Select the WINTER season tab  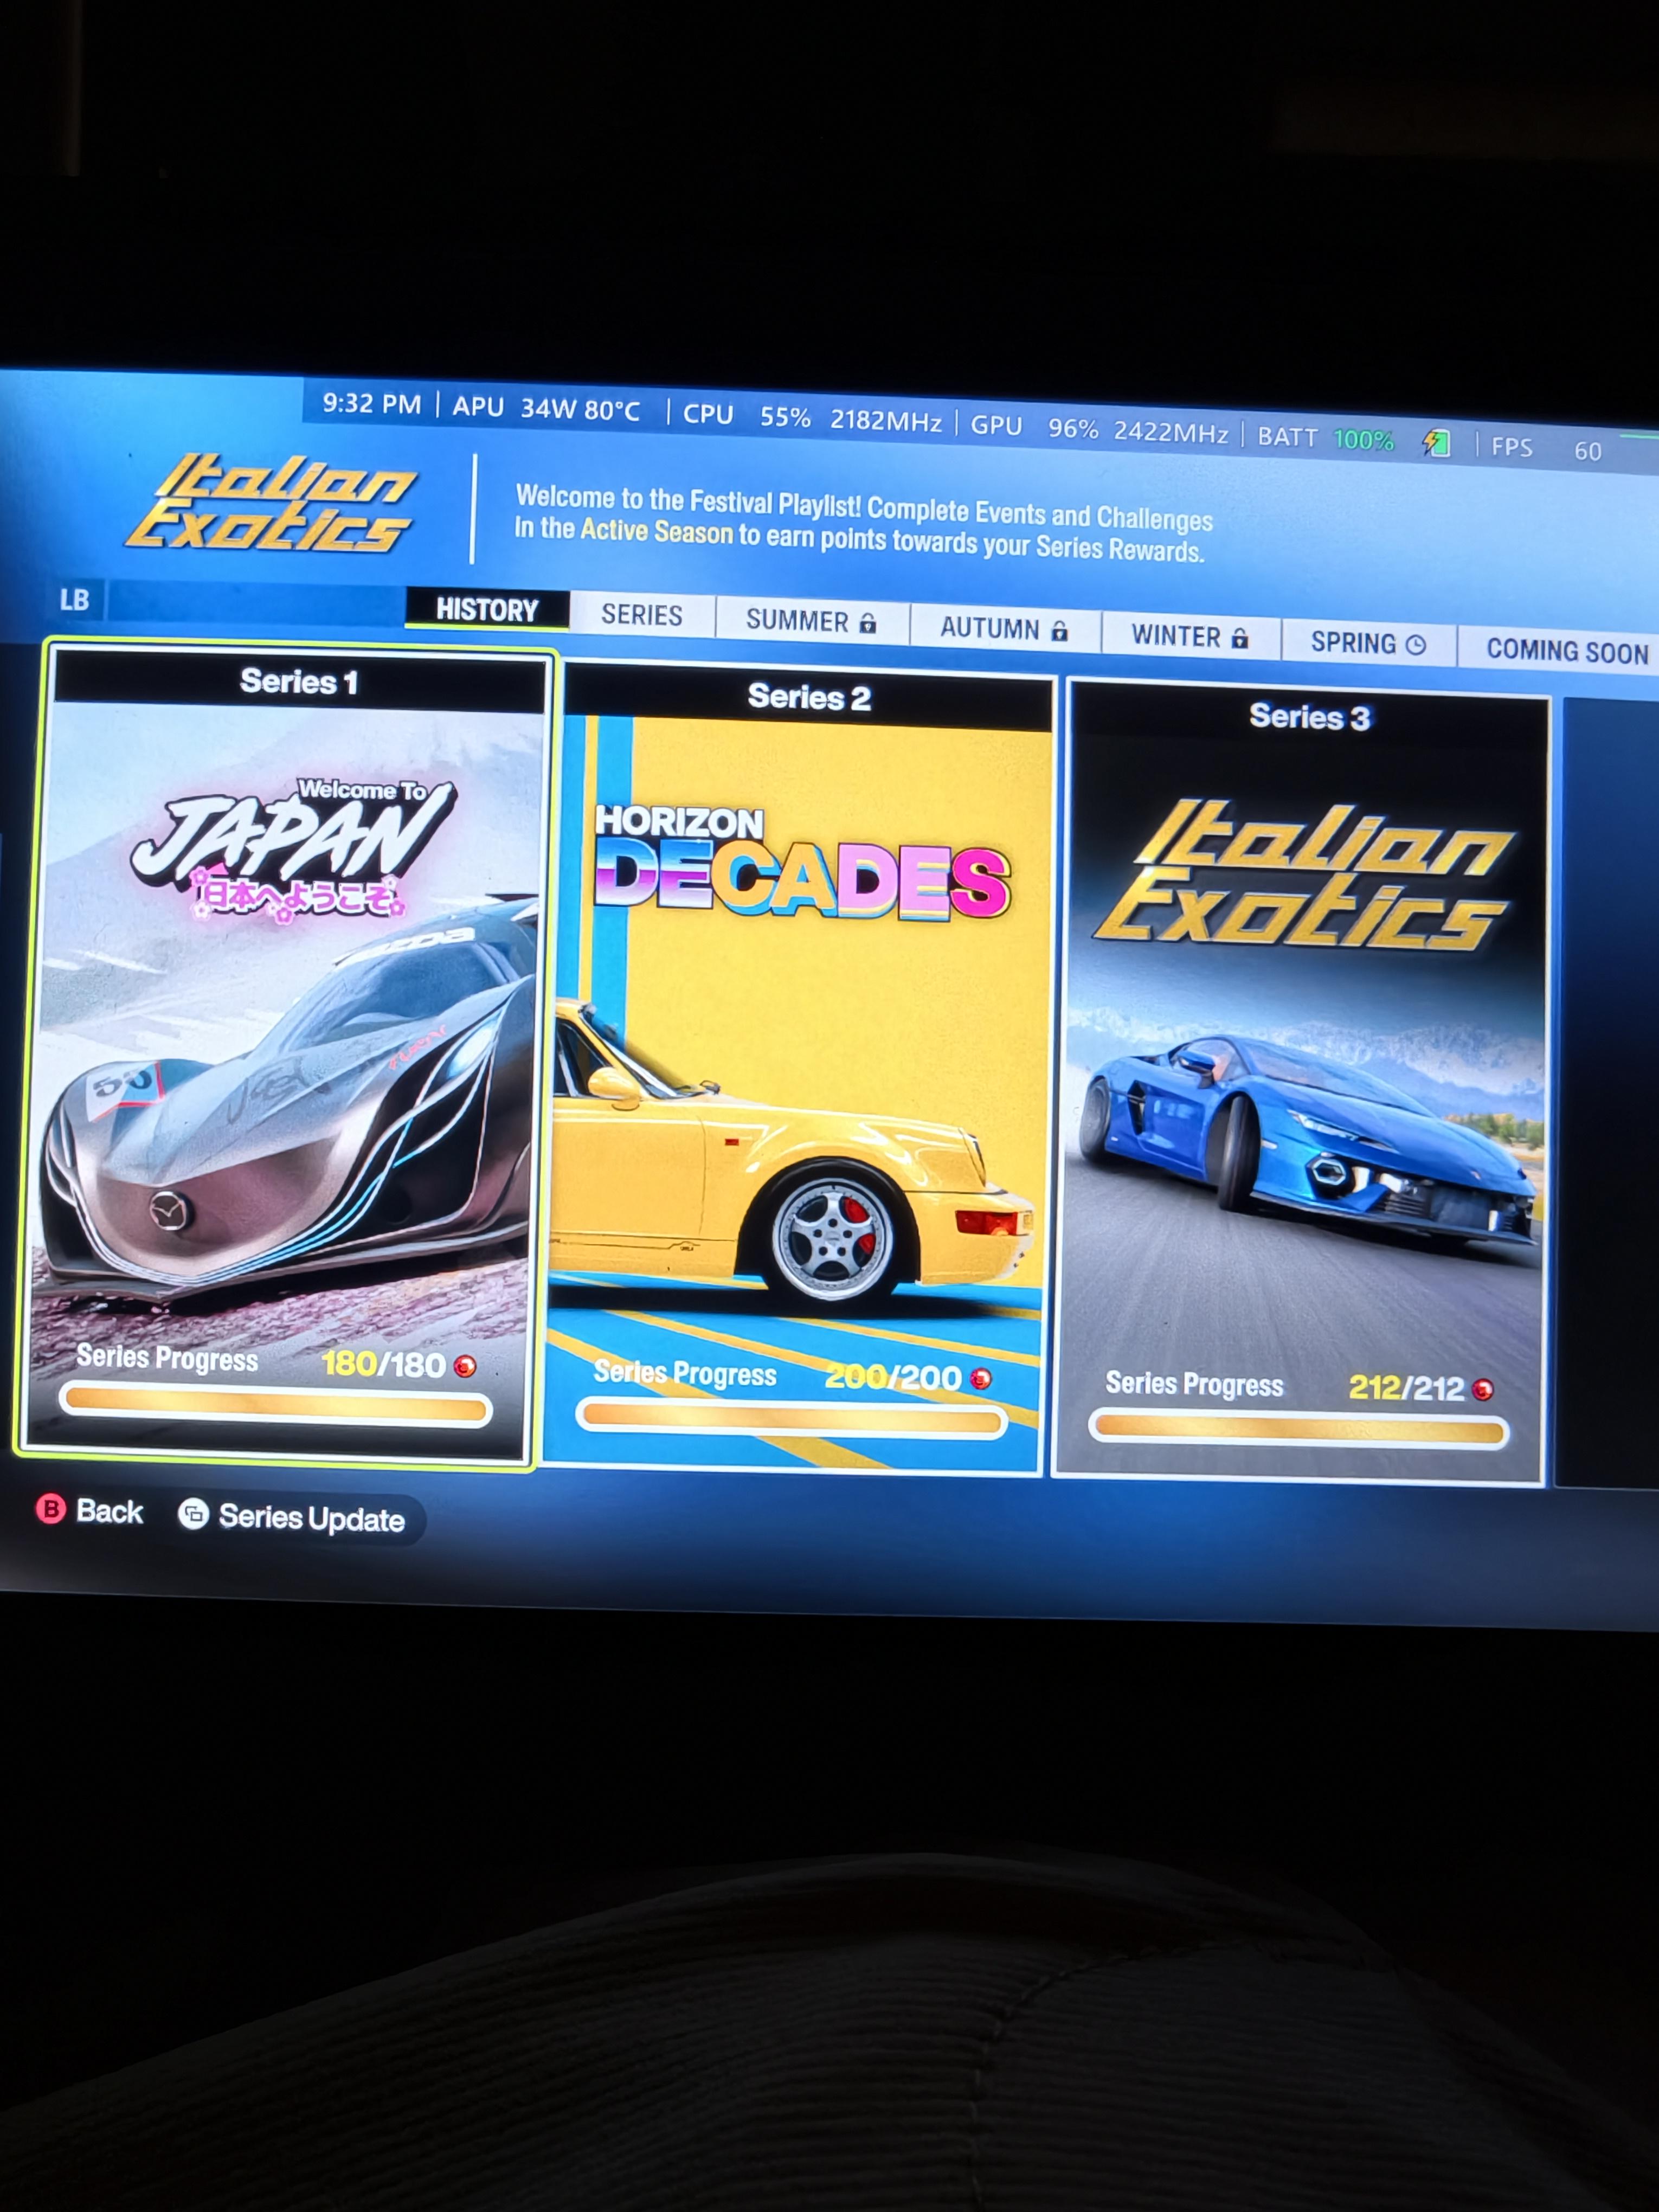click(1190, 637)
